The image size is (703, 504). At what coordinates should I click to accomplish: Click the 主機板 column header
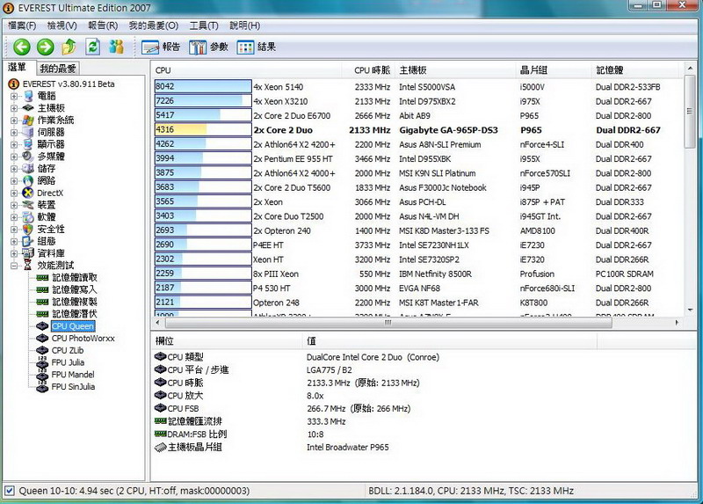click(x=454, y=70)
